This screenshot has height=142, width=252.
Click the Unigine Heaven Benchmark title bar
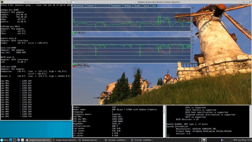click(159, 2)
